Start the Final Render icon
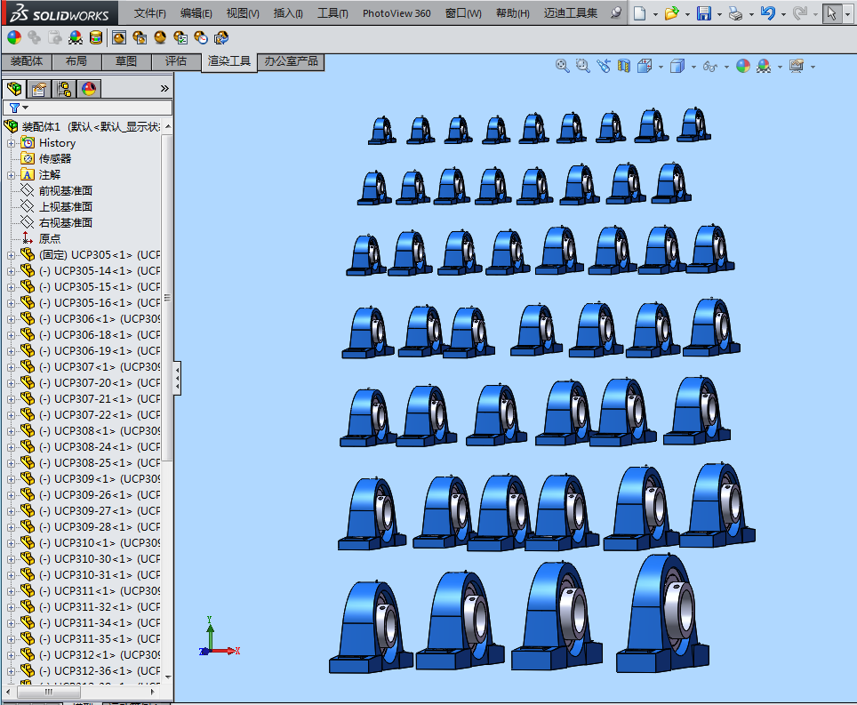Image resolution: width=857 pixels, height=705 pixels. point(160,37)
